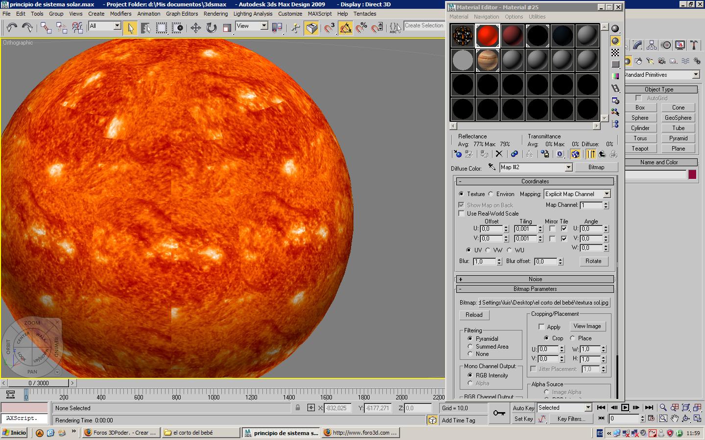Enable Apply cropping checkbox
Viewport: 705px width, 440px height.
click(x=541, y=327)
